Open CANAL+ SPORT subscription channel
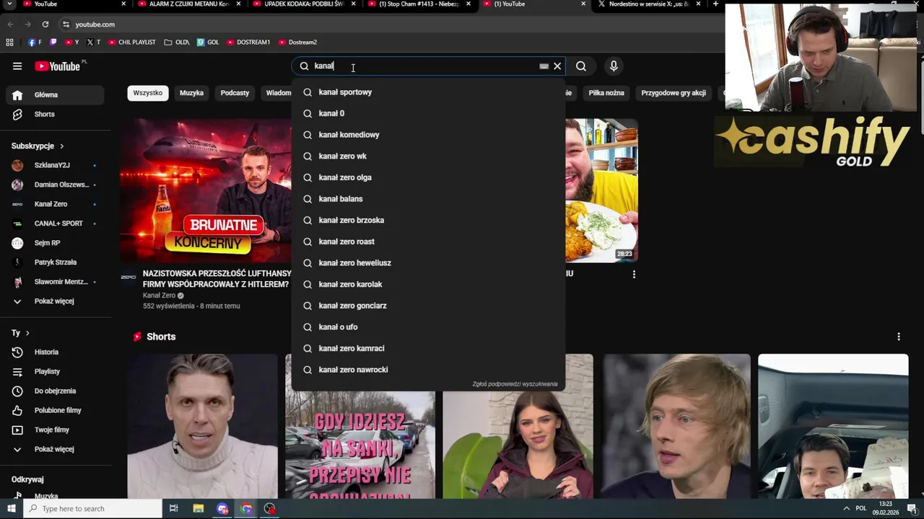The height and width of the screenshot is (519, 924). pyautogui.click(x=55, y=224)
